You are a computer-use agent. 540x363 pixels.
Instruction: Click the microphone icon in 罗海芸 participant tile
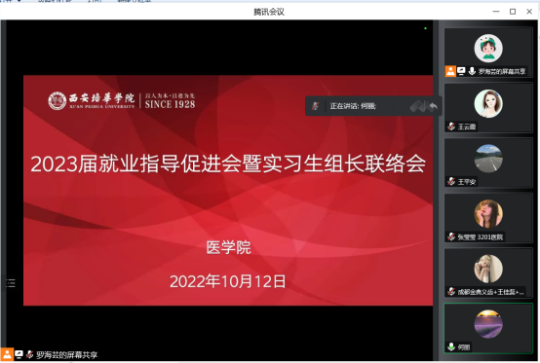coord(472,71)
